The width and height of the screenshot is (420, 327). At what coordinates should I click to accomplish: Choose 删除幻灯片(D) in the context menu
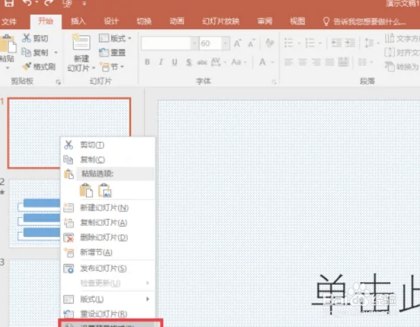click(108, 238)
